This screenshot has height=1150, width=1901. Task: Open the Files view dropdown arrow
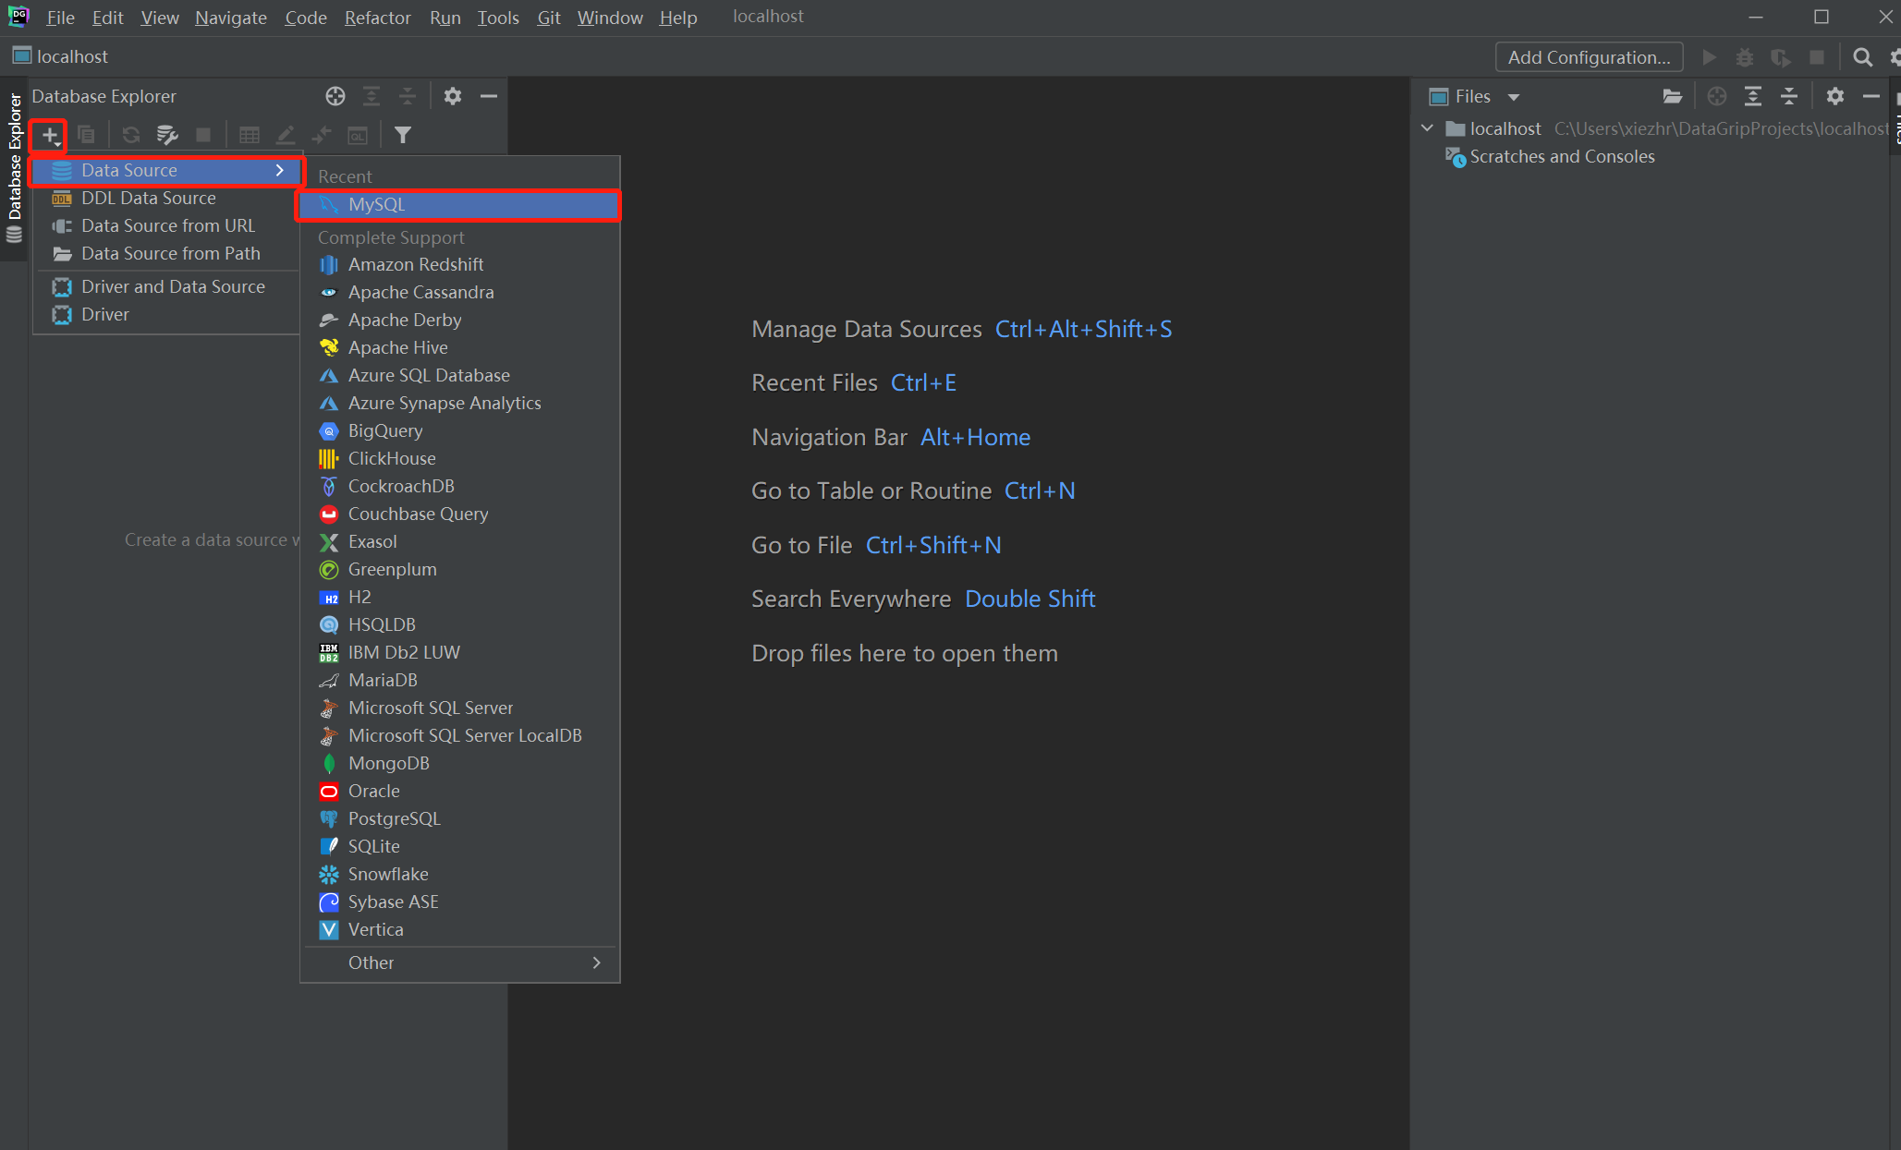coord(1513,97)
